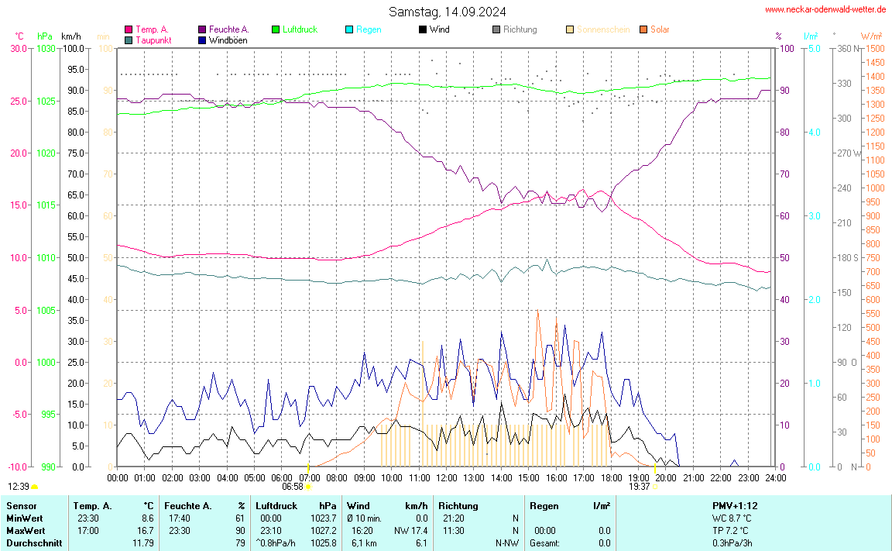Click the teal Taupunkt legend square
The image size is (892, 551).
pos(129,40)
